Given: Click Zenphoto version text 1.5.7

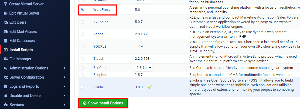Looking at the screenshot, I should [139, 75].
